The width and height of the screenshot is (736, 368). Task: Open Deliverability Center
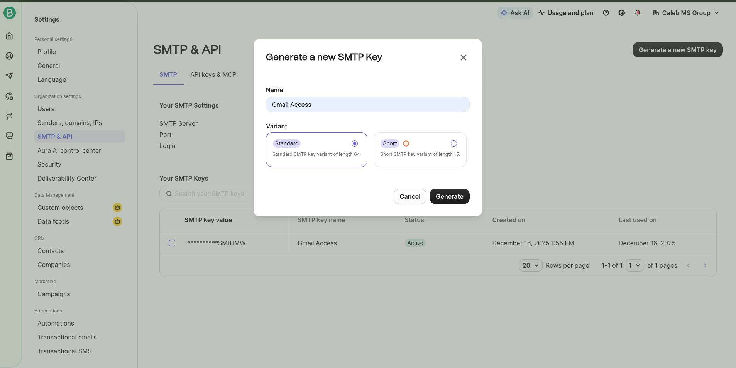tap(67, 178)
